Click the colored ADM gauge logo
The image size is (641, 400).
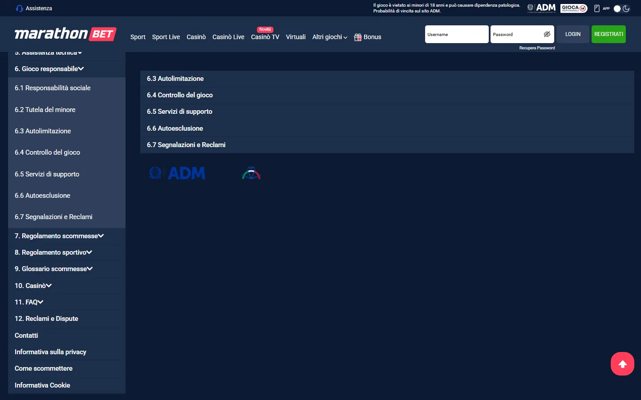click(251, 173)
